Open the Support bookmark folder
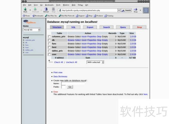 coord(80,16)
